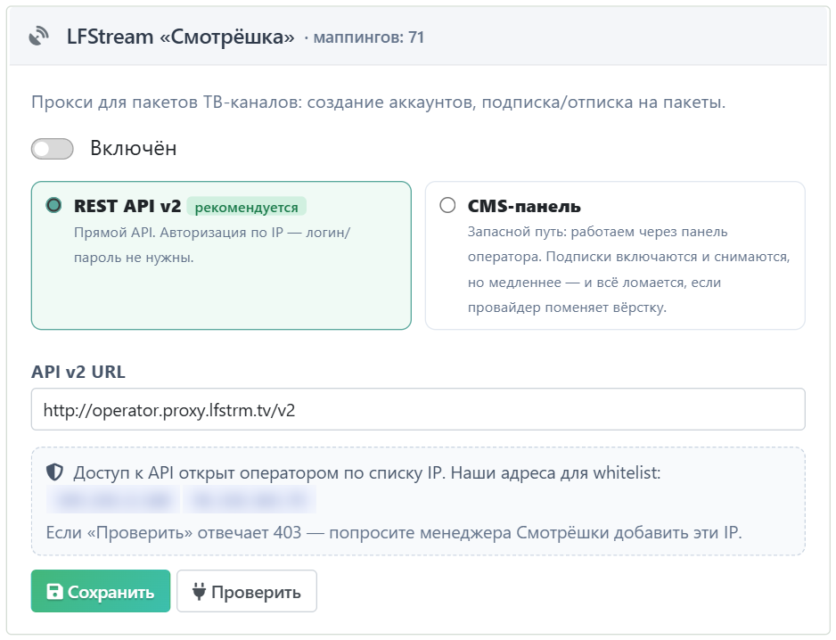Select the CMS-панель radio button
Screen dimensions: 836x640
(x=447, y=205)
